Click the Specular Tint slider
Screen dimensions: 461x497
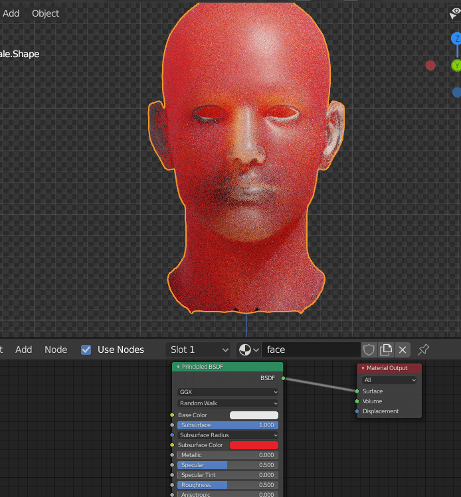(228, 475)
